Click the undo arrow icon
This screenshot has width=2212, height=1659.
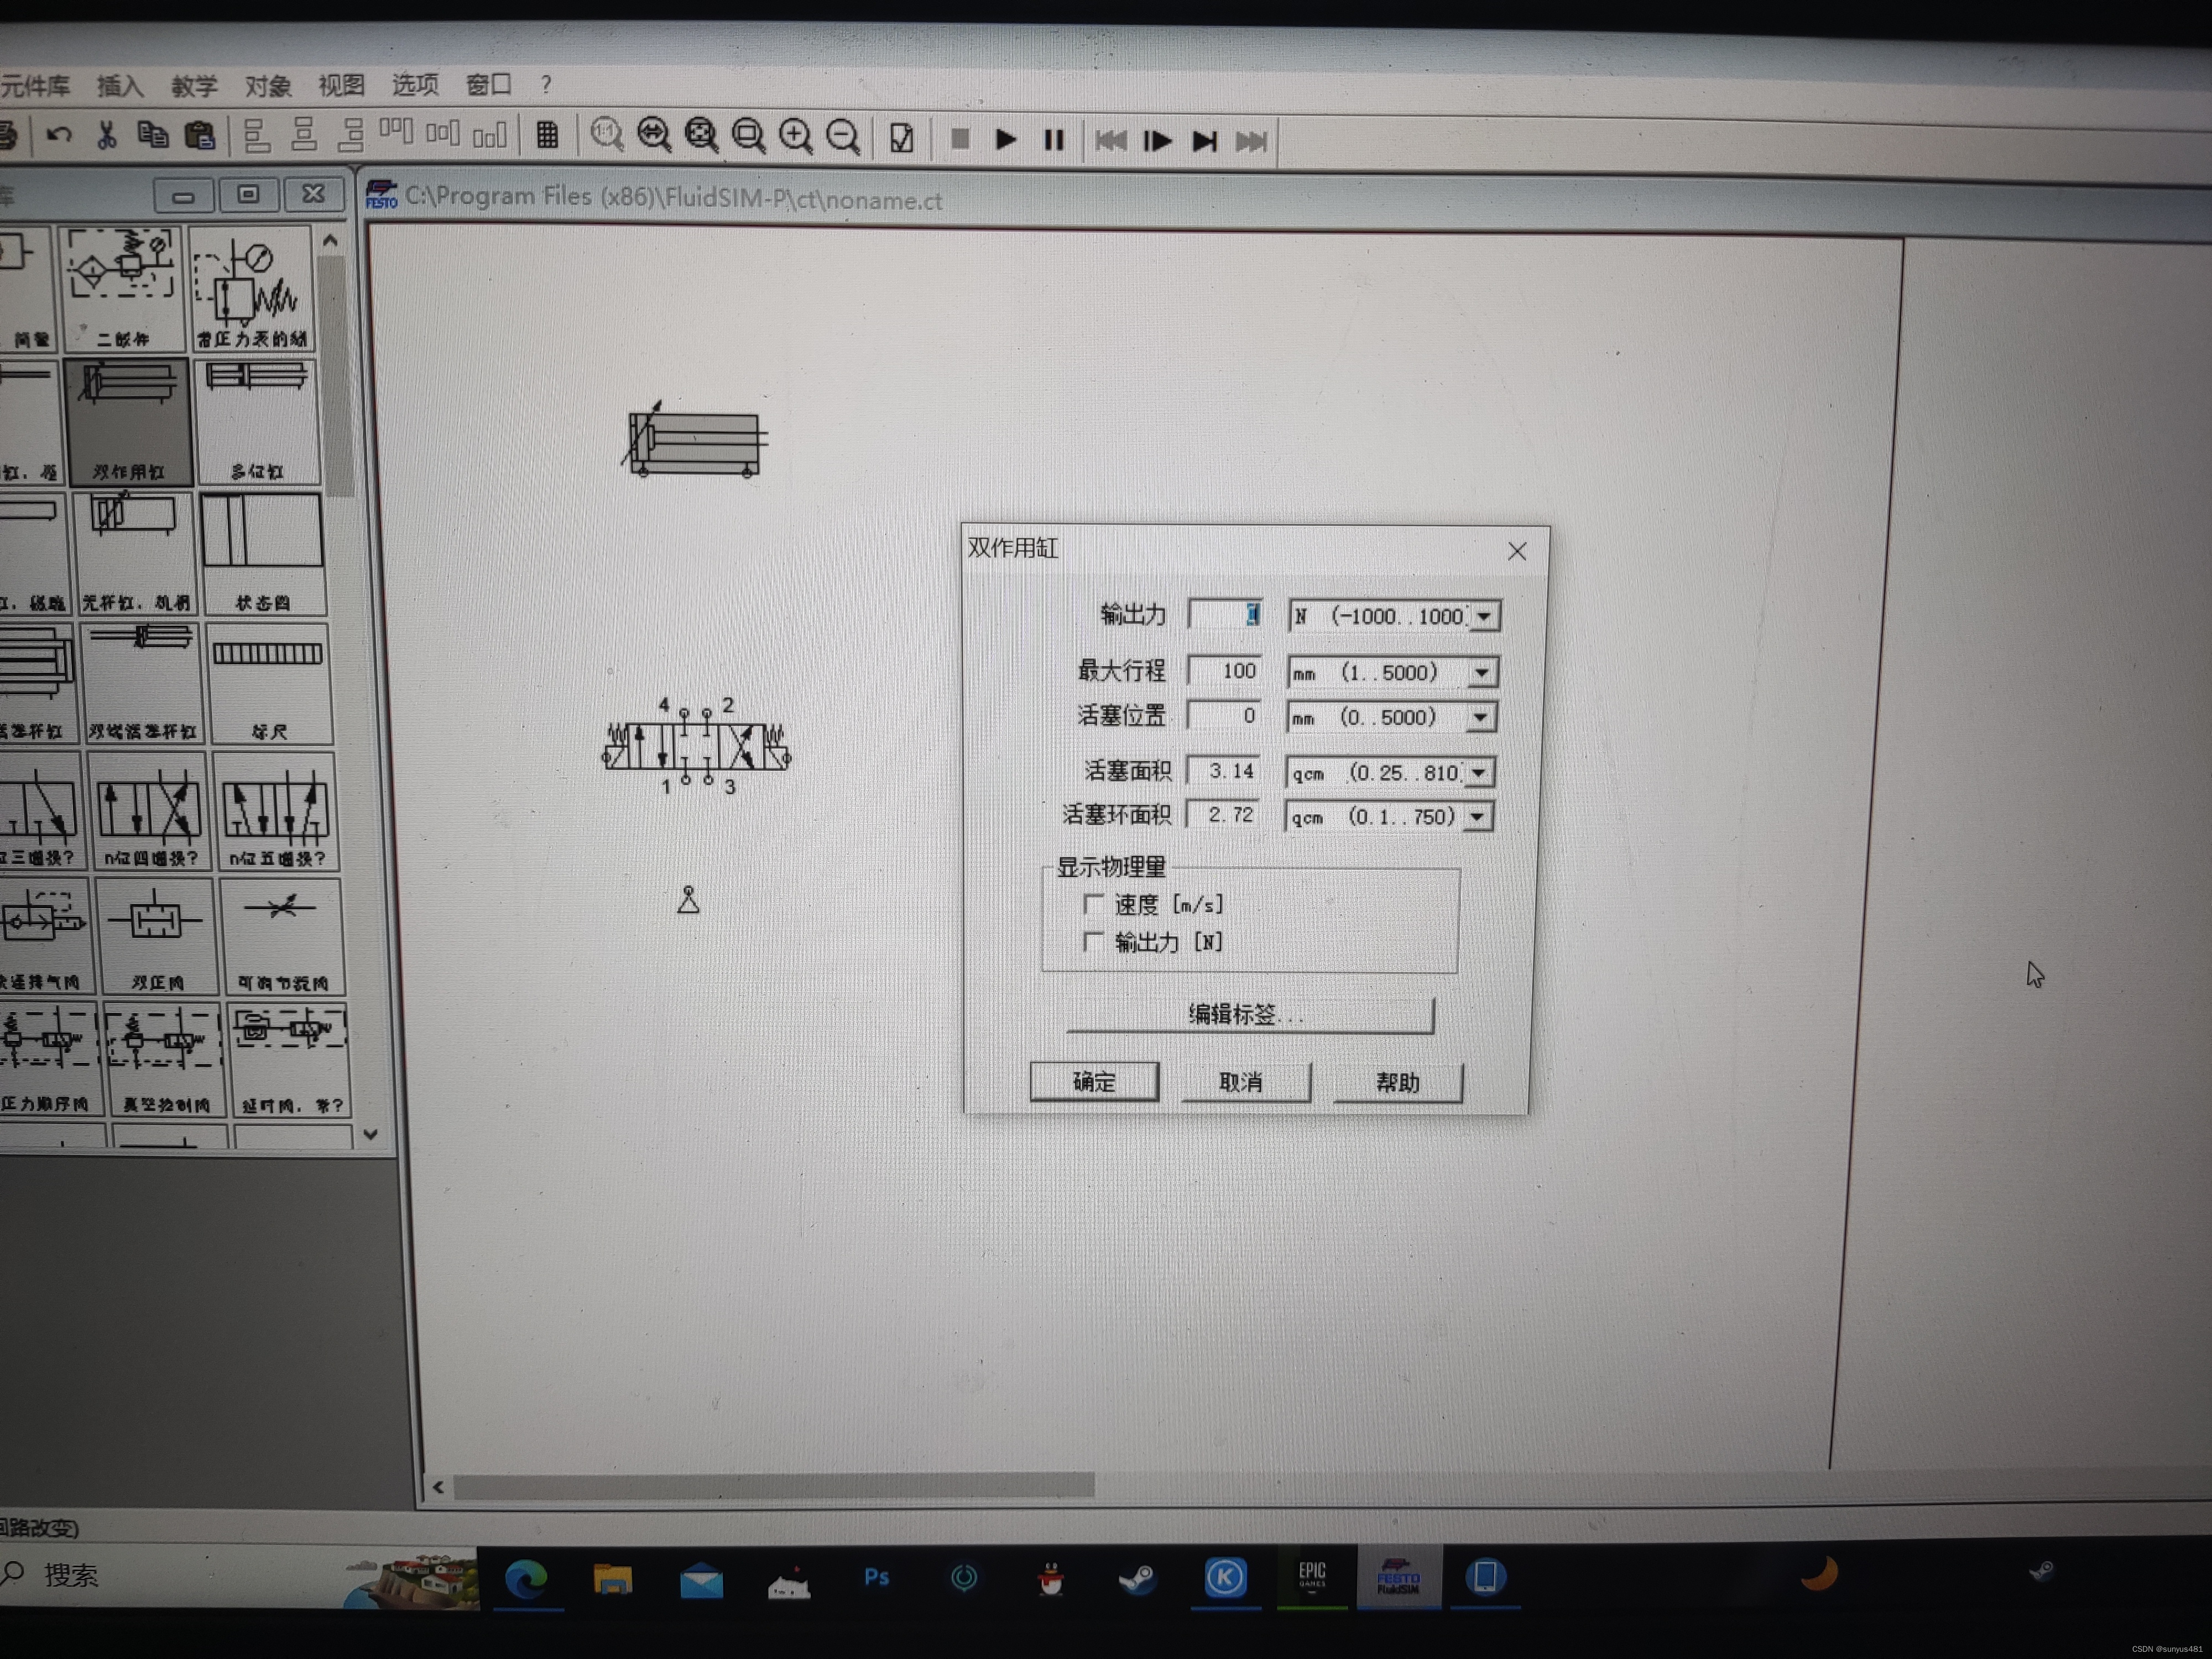coord(59,134)
